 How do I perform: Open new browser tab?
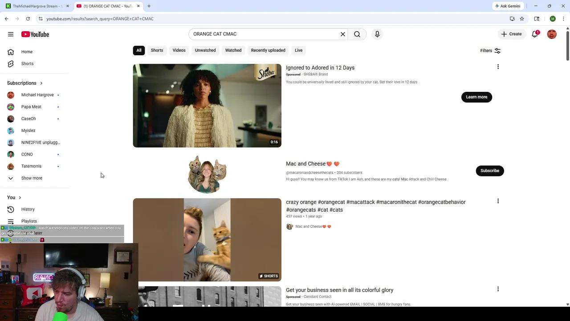(x=149, y=6)
